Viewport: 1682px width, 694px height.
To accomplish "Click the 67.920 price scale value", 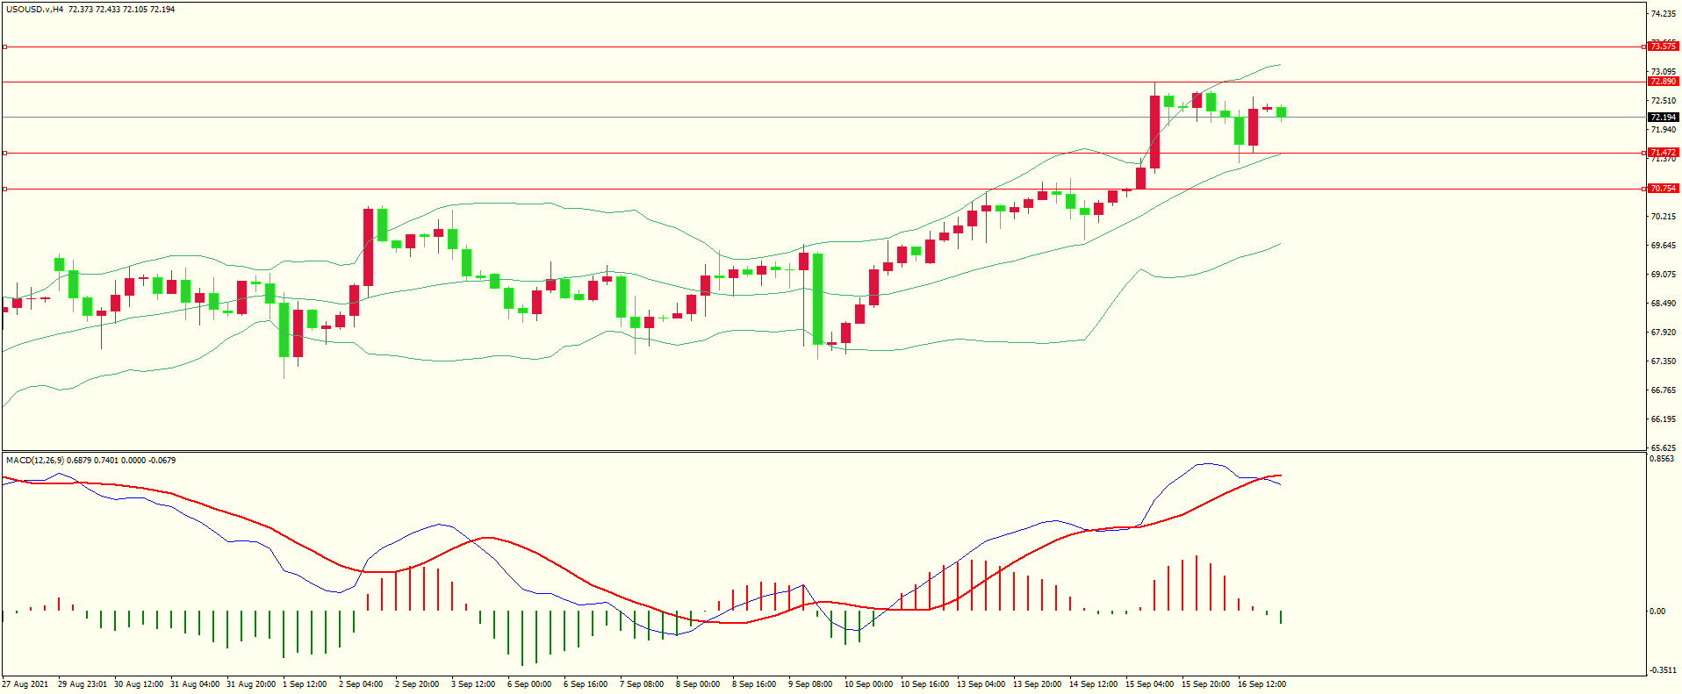I will click(1664, 333).
